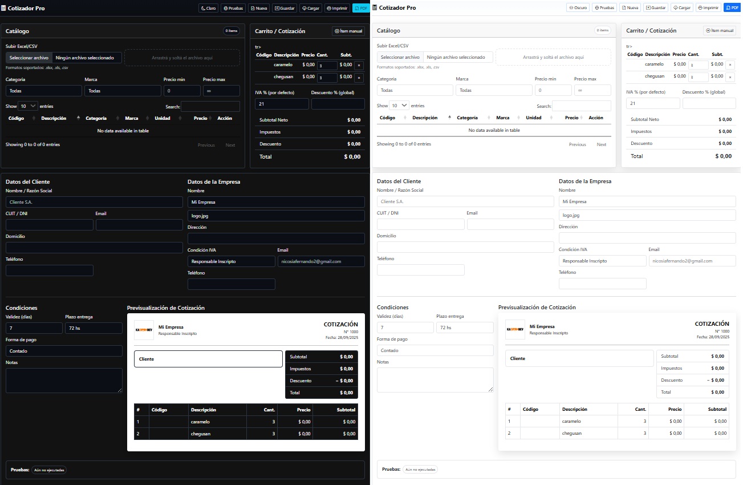Click the Guardar save button in dark panel
Image resolution: width=743 pixels, height=485 pixels.
(x=285, y=8)
